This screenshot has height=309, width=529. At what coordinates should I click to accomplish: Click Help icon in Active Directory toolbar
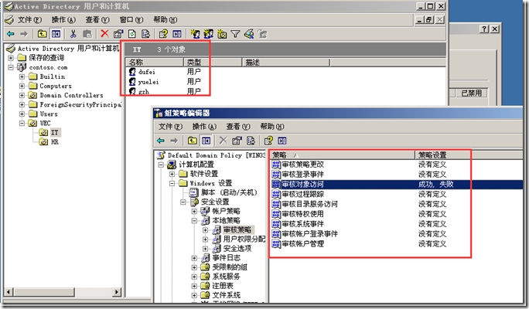coord(163,34)
